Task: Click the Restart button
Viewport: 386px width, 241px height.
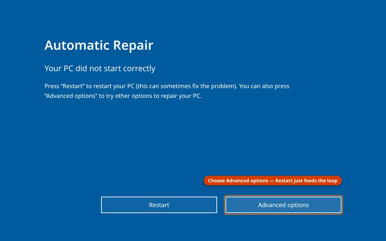Action: 159,205
